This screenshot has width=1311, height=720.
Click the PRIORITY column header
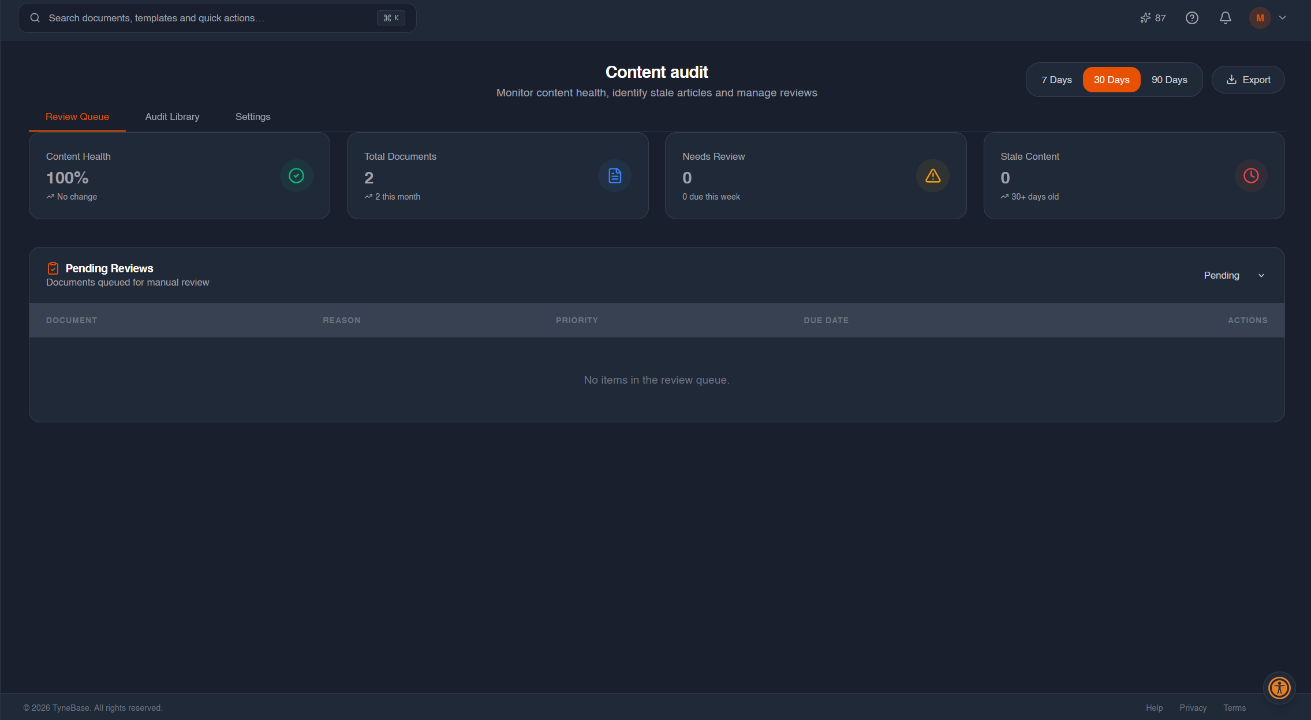[x=577, y=320]
